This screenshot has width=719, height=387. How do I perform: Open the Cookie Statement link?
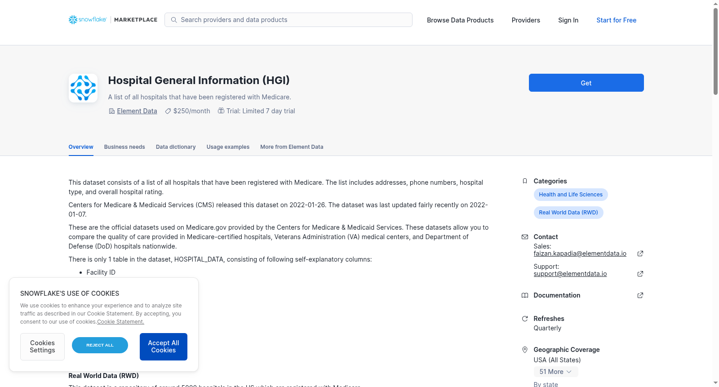(120, 322)
